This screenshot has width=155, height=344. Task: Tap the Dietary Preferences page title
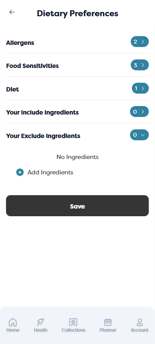coord(77,14)
